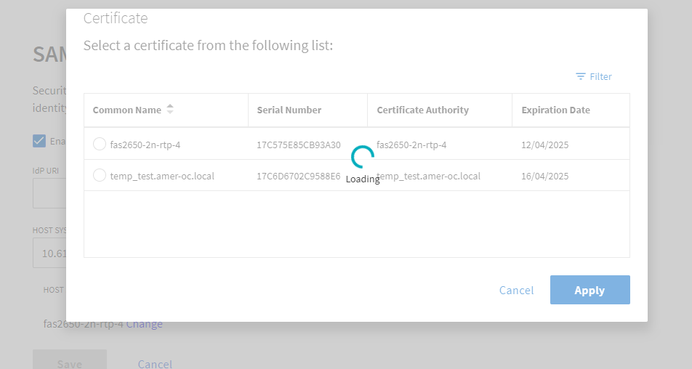Screen dimensions: 692x369
Task: Click the Loading spinner icon
Action: click(x=362, y=157)
